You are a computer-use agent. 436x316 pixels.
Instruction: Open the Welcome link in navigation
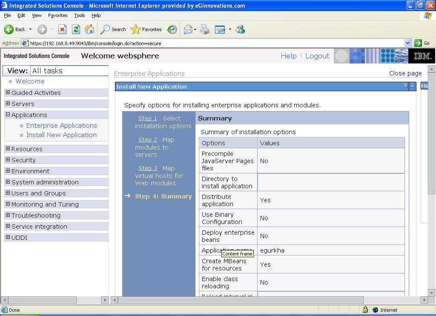tap(30, 81)
